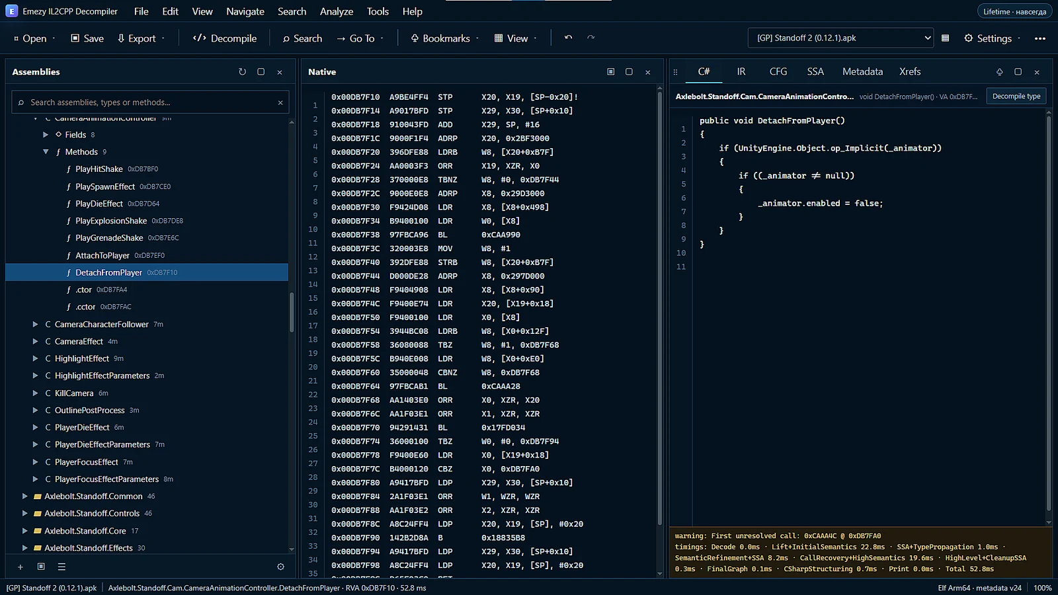This screenshot has height=595, width=1058.
Task: Collapse the Methods node
Action: [46, 152]
